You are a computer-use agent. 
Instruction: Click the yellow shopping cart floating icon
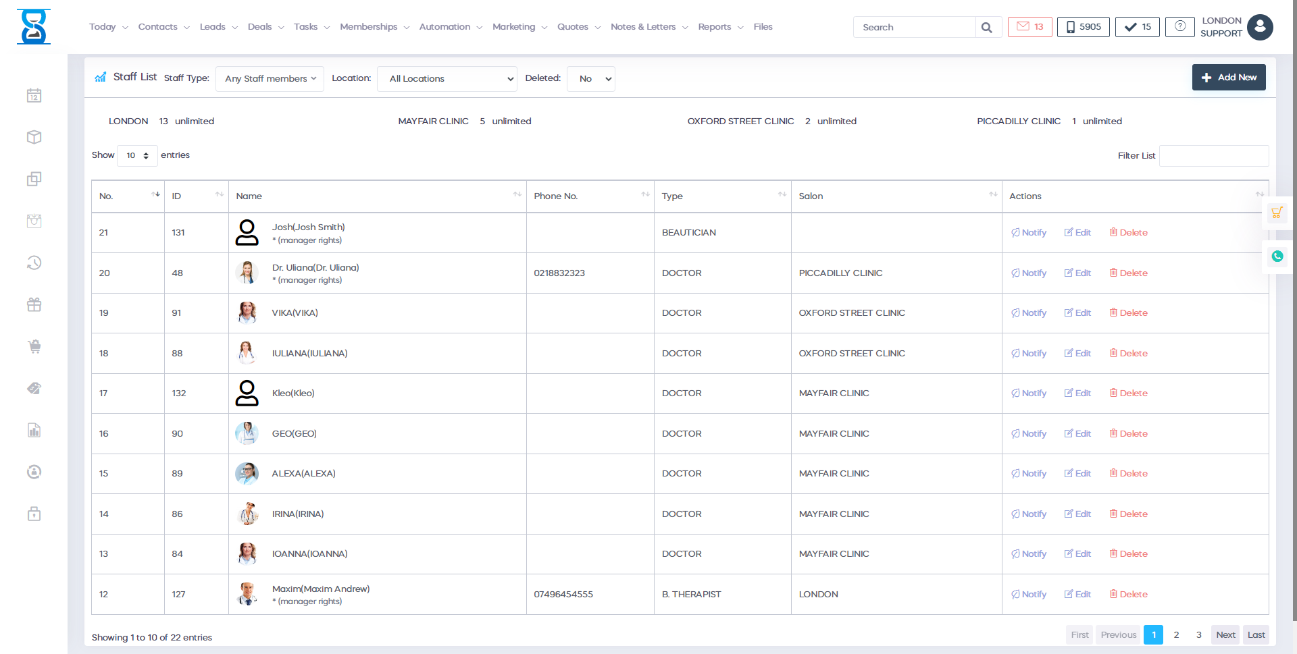click(1277, 213)
